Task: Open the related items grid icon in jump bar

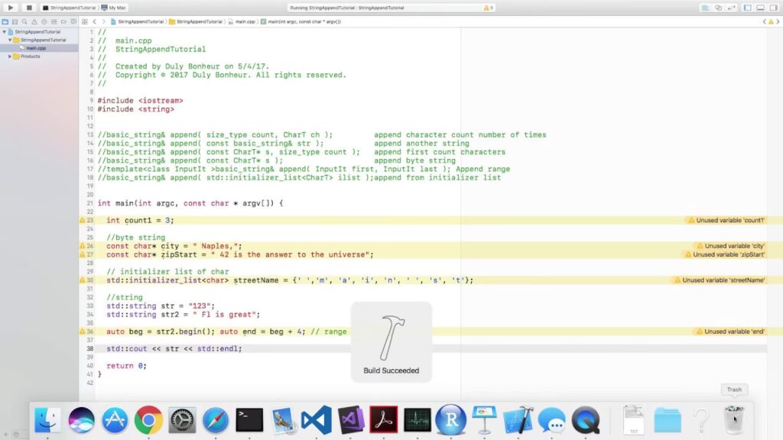Action: click(x=84, y=22)
